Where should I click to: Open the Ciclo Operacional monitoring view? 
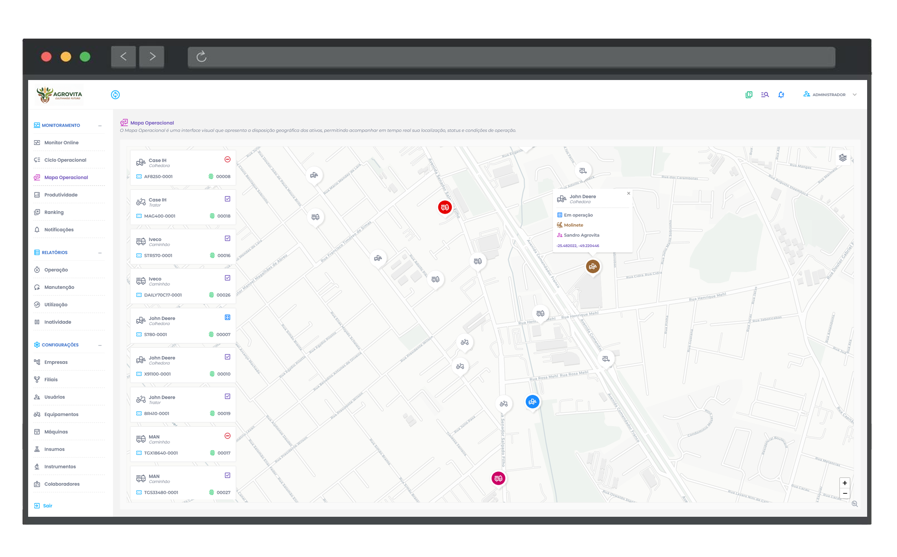click(65, 160)
